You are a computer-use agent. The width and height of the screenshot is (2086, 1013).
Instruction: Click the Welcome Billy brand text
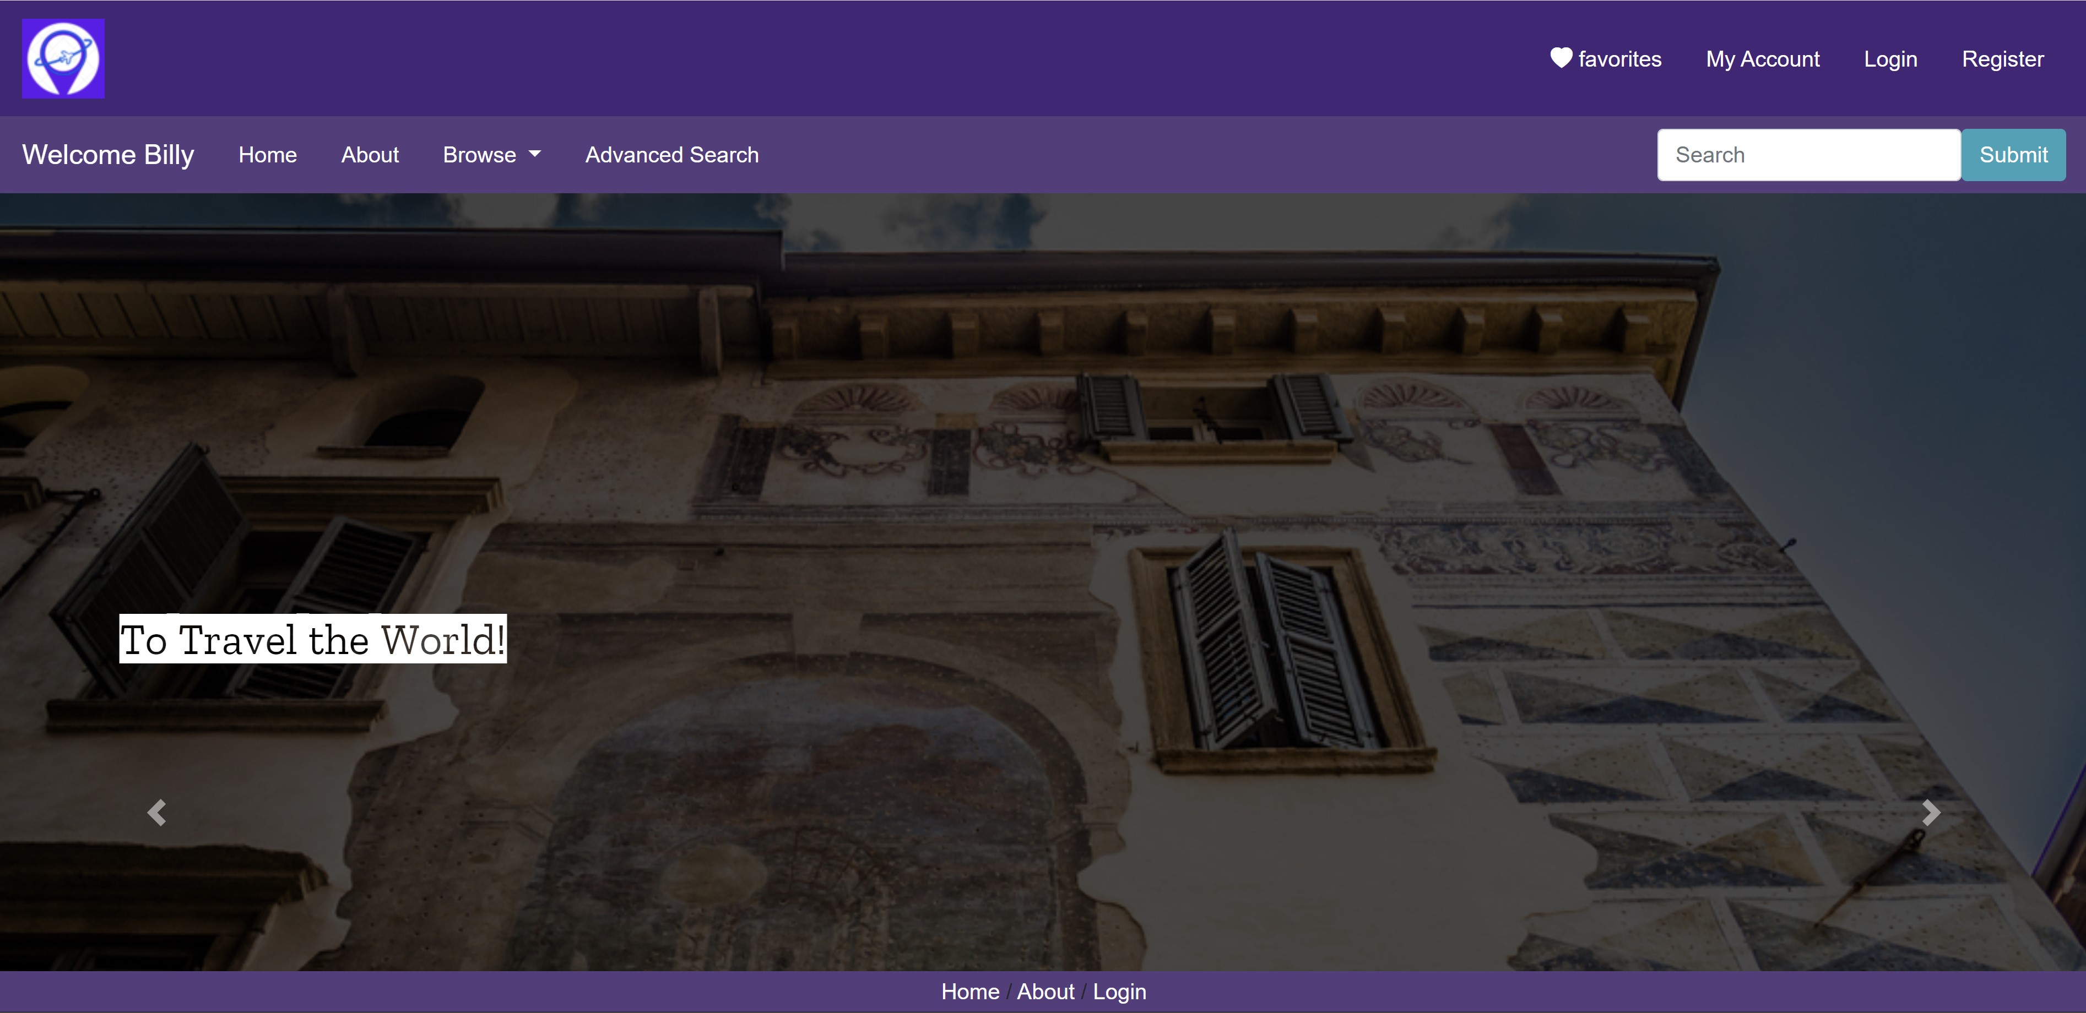coord(108,155)
